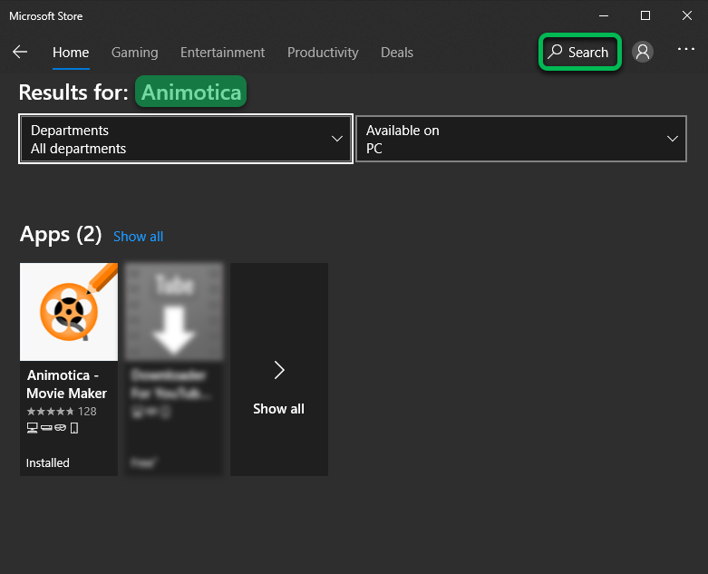
Task: Select the Productivity tab
Action: (323, 53)
